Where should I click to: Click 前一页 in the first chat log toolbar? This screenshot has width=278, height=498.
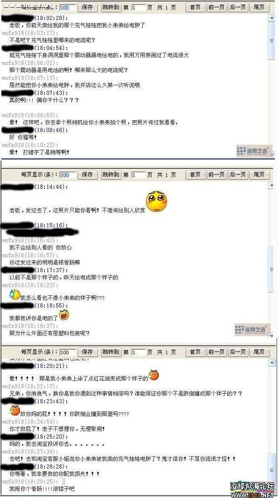click(x=216, y=7)
